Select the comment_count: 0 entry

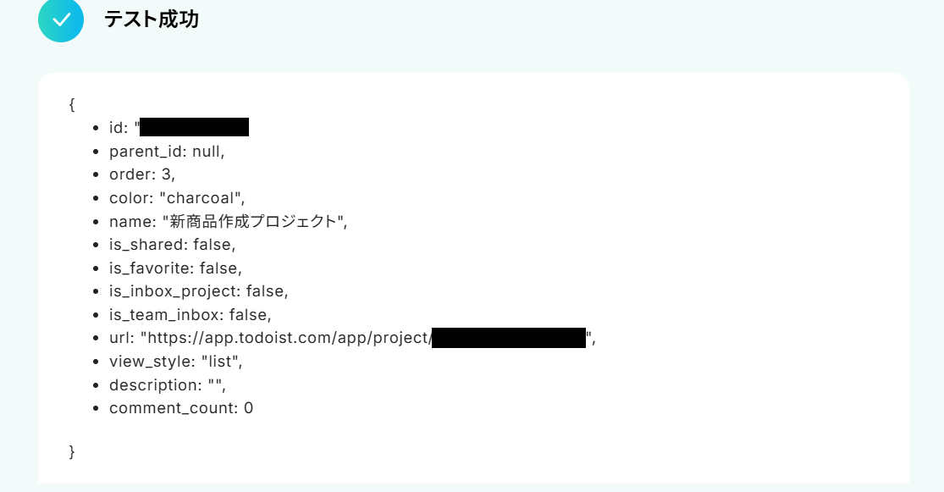click(x=181, y=408)
